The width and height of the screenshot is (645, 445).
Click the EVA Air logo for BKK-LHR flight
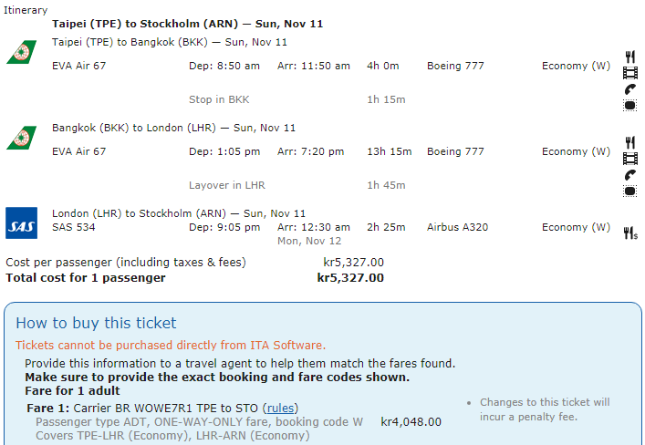21,138
